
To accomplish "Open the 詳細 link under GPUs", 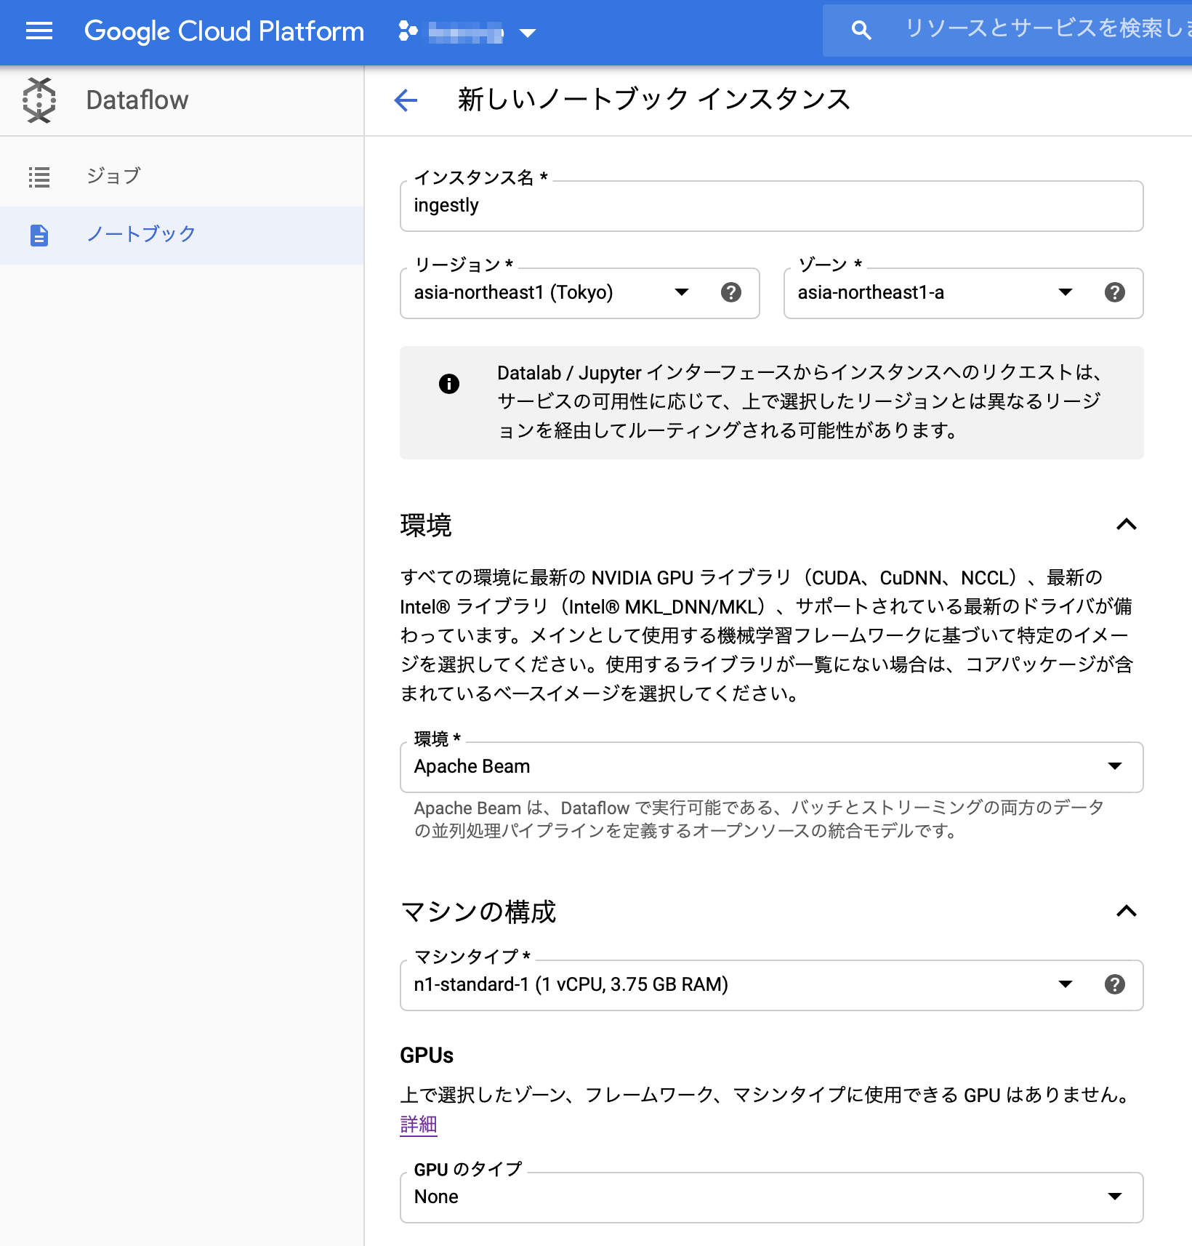I will point(419,1125).
